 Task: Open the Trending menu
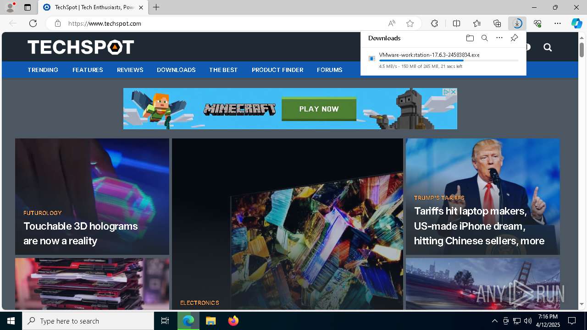coord(43,70)
